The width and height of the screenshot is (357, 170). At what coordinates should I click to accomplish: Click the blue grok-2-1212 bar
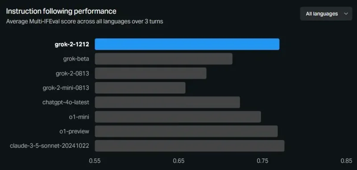187,44
